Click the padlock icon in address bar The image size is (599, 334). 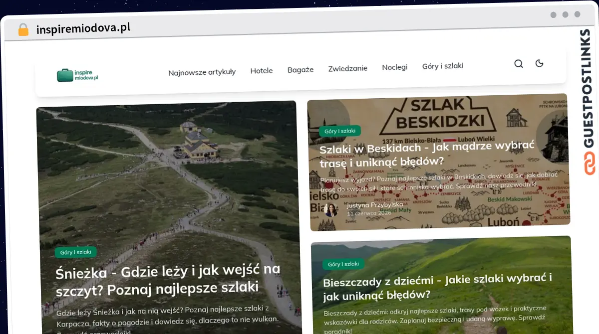tap(23, 30)
